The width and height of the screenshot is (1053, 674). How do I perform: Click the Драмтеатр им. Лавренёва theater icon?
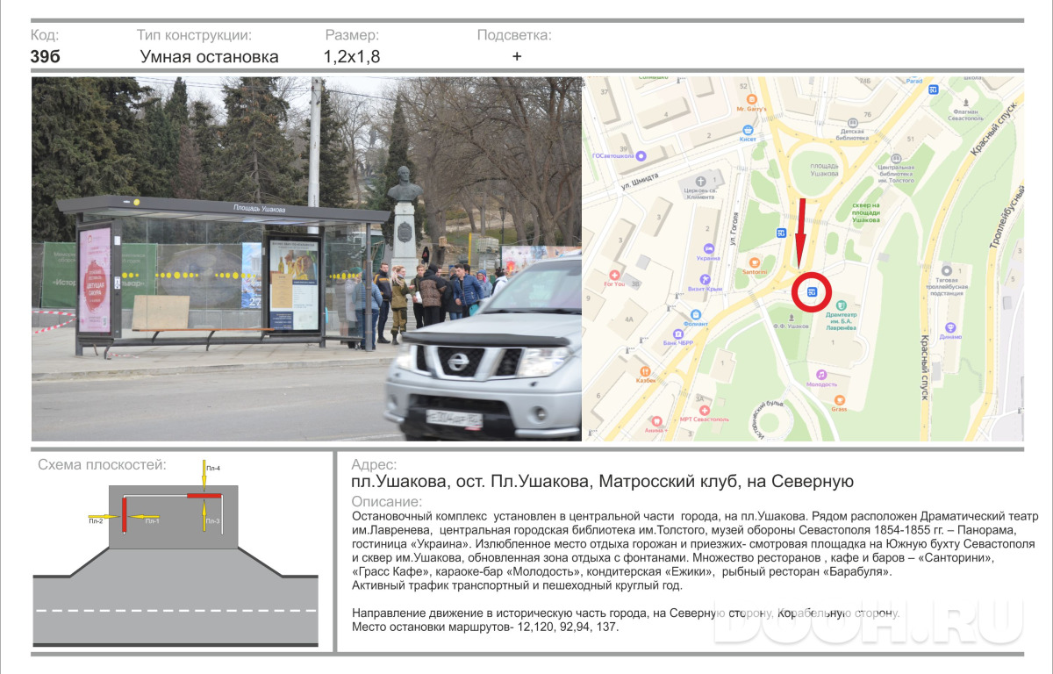point(840,305)
